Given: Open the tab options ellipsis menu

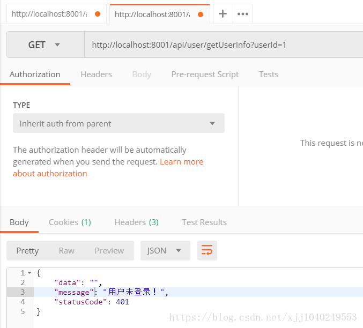Looking at the screenshot, I should click(x=243, y=14).
